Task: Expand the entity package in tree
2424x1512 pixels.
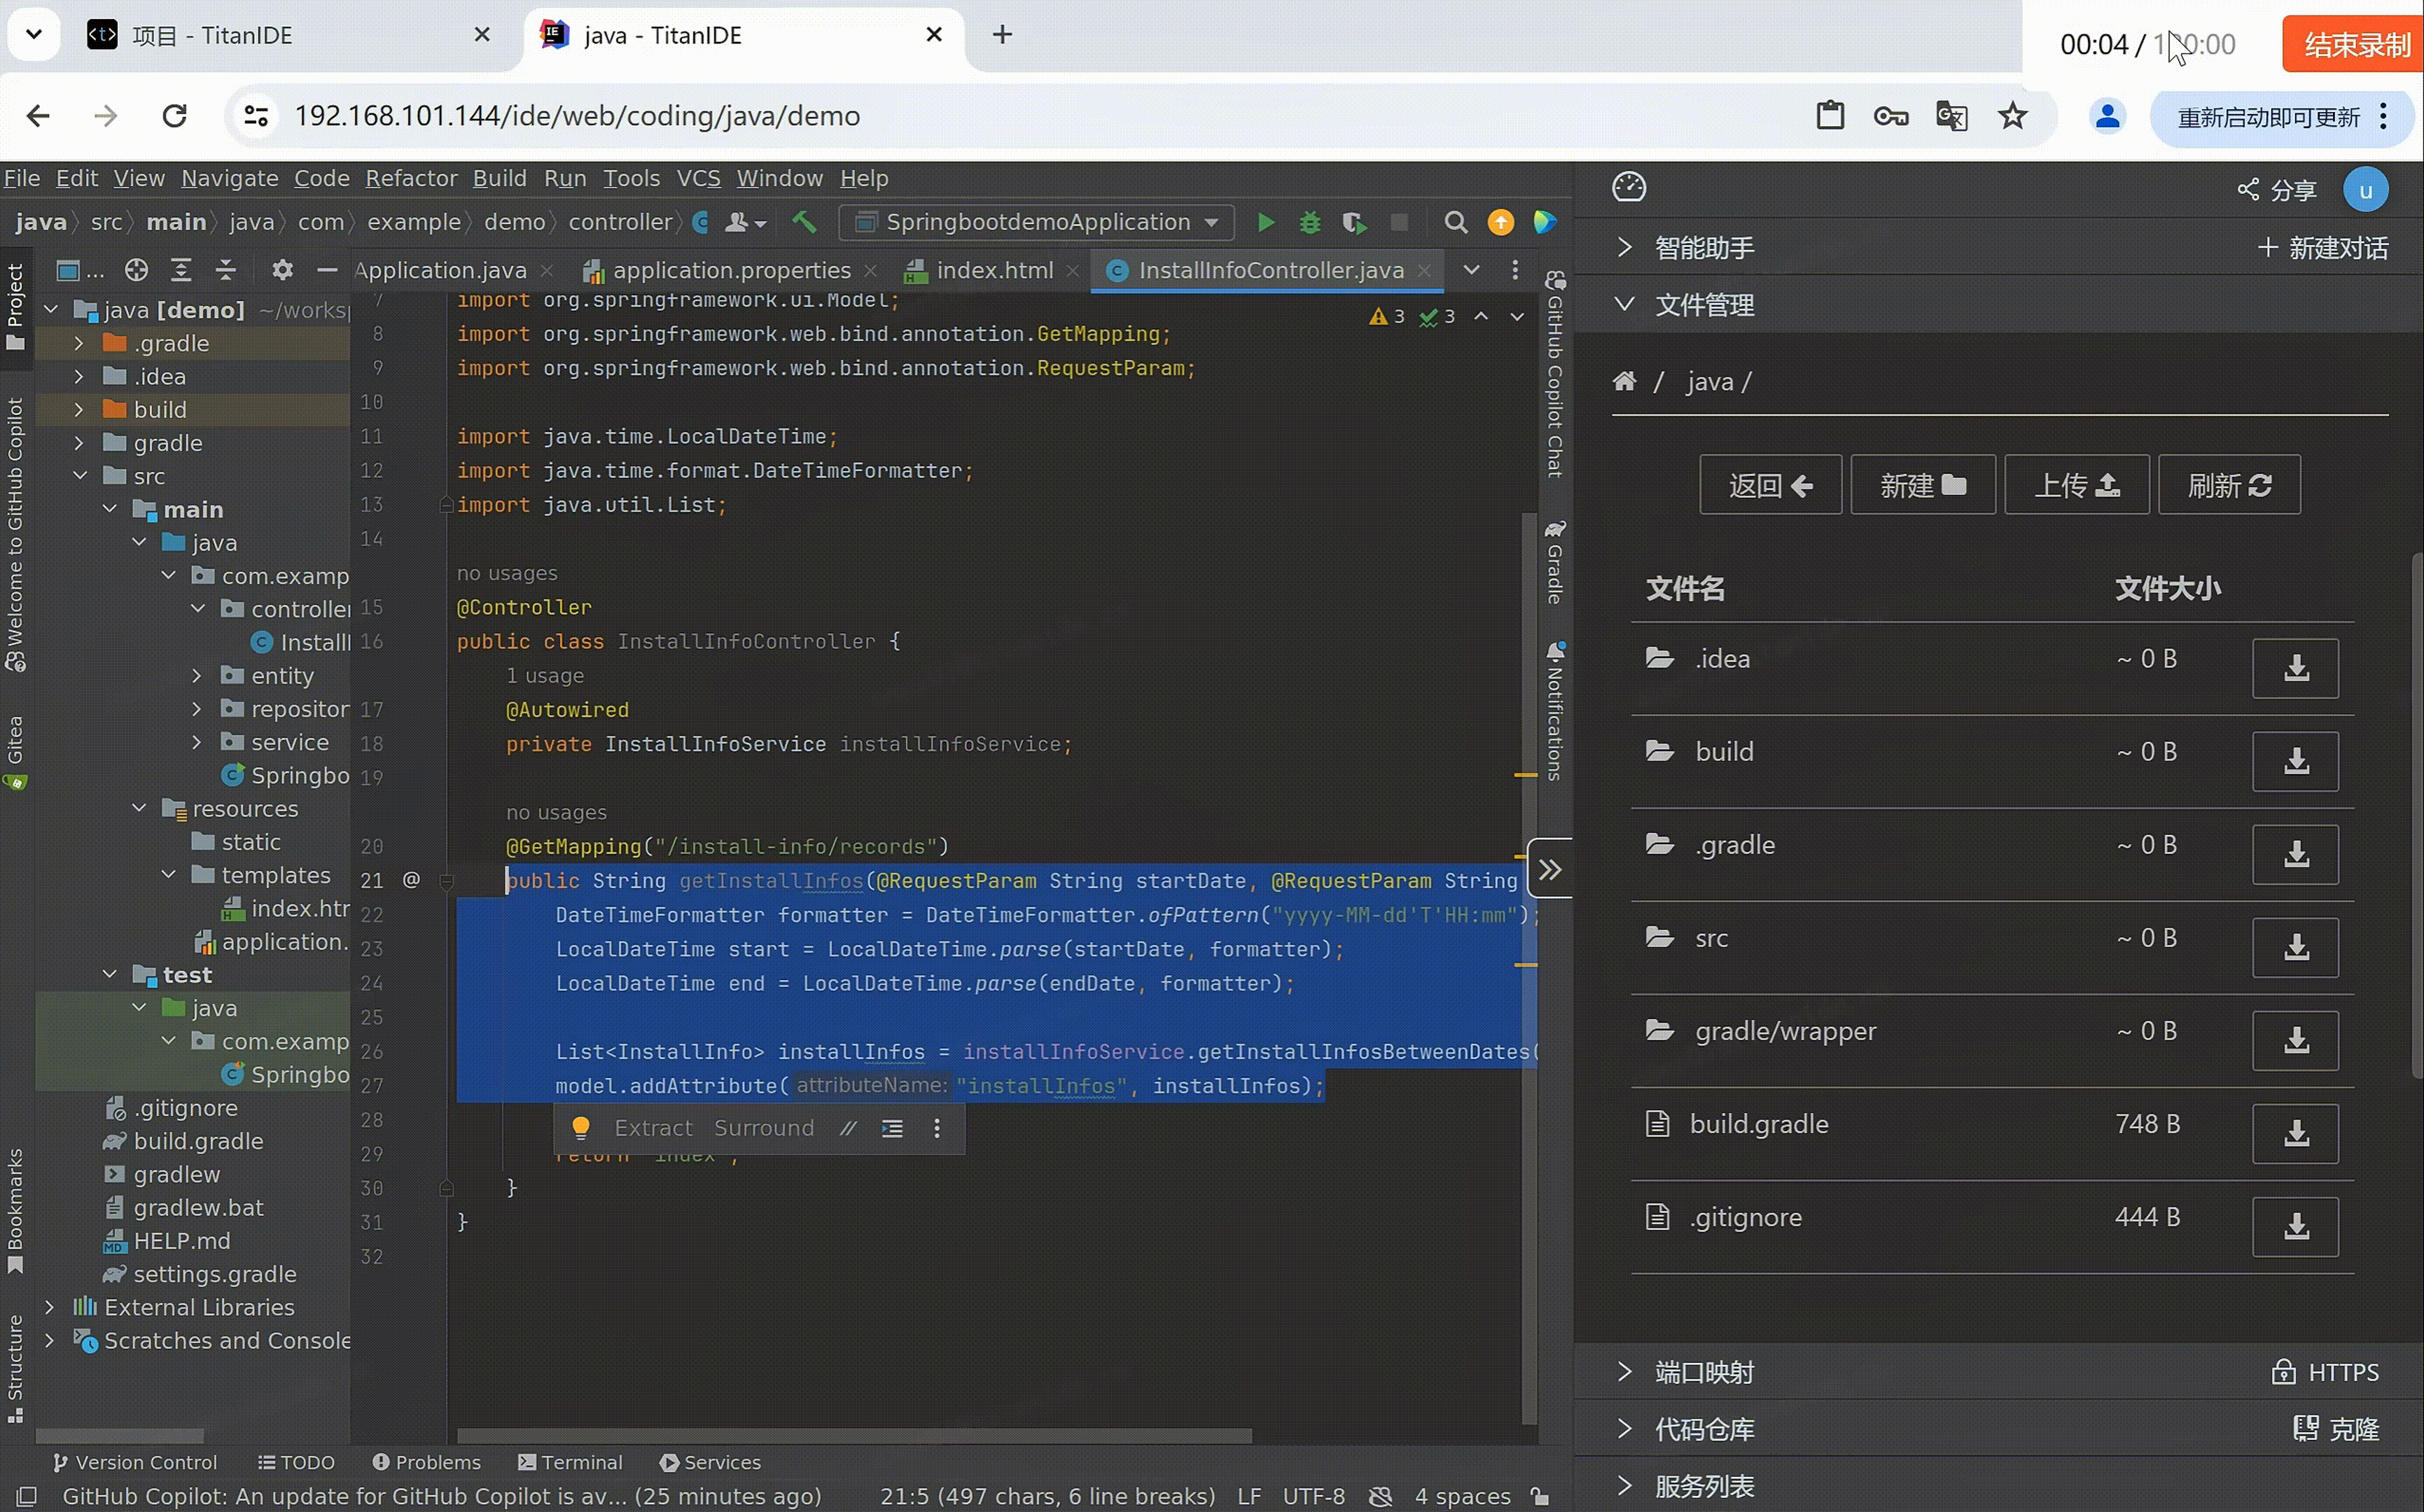Action: pyautogui.click(x=197, y=676)
